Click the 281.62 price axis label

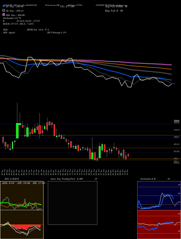coord(176,151)
